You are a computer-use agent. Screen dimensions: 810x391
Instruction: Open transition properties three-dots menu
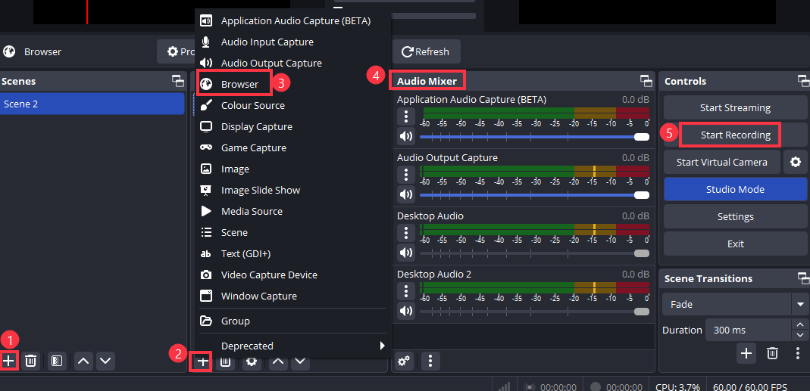point(798,353)
